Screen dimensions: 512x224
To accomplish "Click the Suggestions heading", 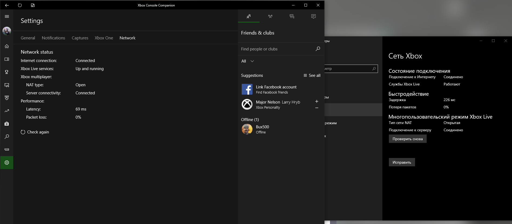I will pyautogui.click(x=252, y=75).
